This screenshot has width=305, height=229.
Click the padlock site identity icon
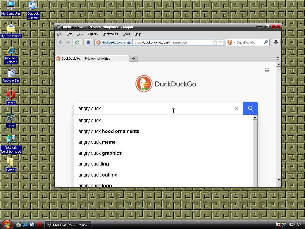click(129, 42)
